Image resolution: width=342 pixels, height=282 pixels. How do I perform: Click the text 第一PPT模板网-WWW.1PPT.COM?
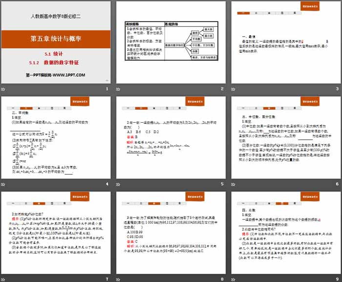click(56, 75)
